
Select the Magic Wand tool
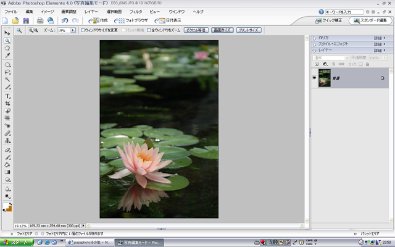[7, 80]
